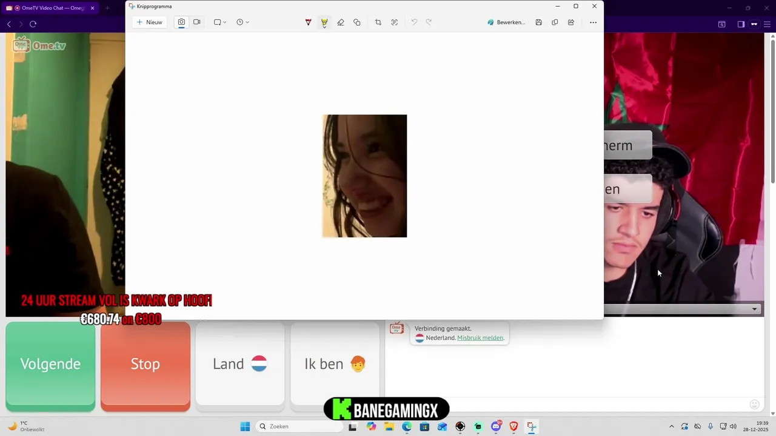Viewport: 776px width, 436px height.
Task: Reload the browser page
Action: 33,24
